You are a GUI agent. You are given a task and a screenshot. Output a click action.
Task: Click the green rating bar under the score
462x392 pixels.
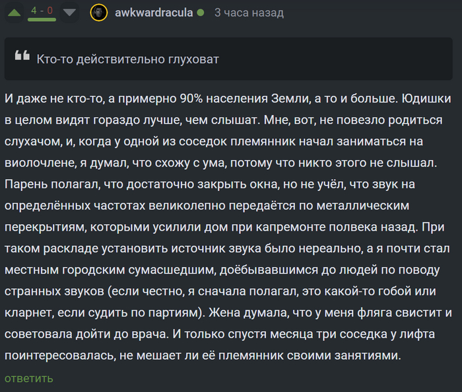point(42,19)
